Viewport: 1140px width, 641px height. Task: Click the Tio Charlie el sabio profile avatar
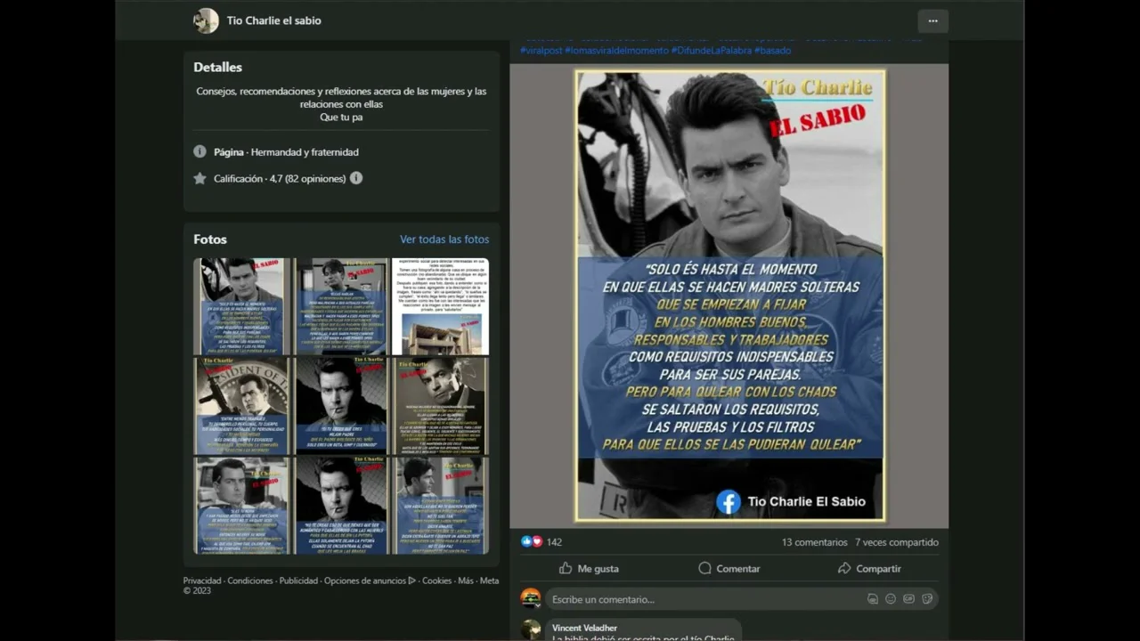click(206, 20)
